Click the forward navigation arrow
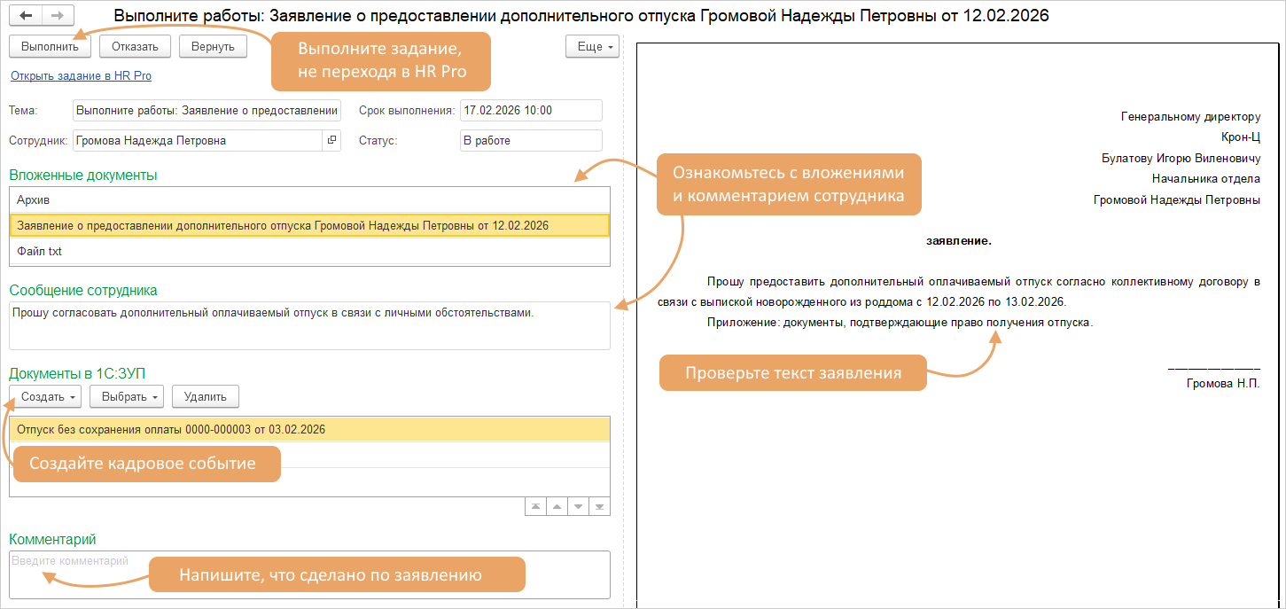 point(58,16)
